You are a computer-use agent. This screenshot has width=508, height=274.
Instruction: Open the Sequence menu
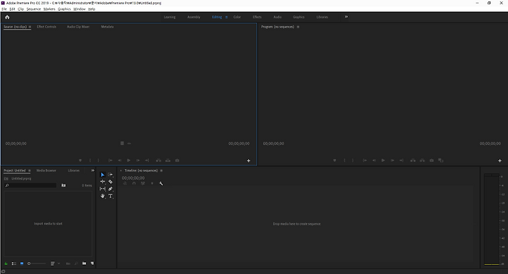(34, 9)
